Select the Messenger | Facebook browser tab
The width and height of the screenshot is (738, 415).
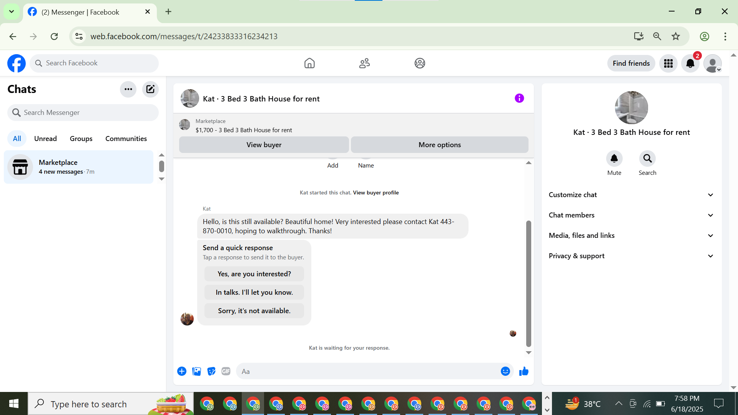pyautogui.click(x=90, y=12)
